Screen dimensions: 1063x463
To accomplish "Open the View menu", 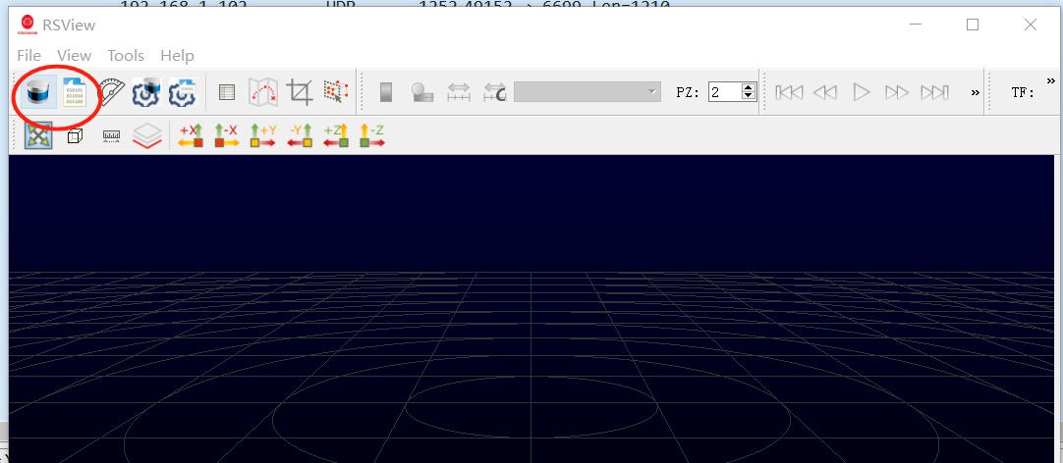I will click(74, 56).
